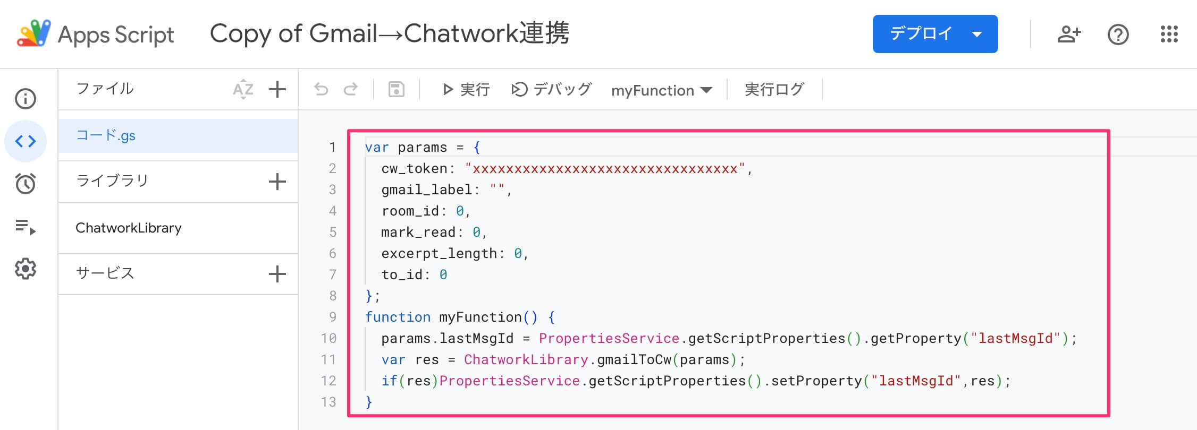Viewport: 1197px width, 430px height.
Task: Add a service with plus icon
Action: pyautogui.click(x=277, y=274)
